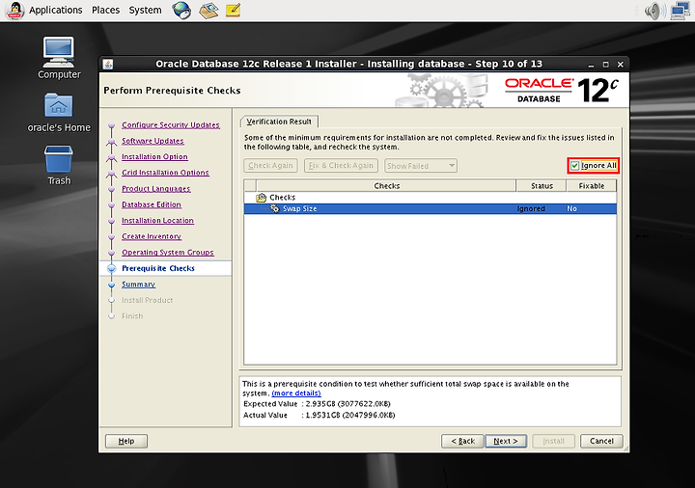
Task: Go to Installation Location step
Action: 157,221
